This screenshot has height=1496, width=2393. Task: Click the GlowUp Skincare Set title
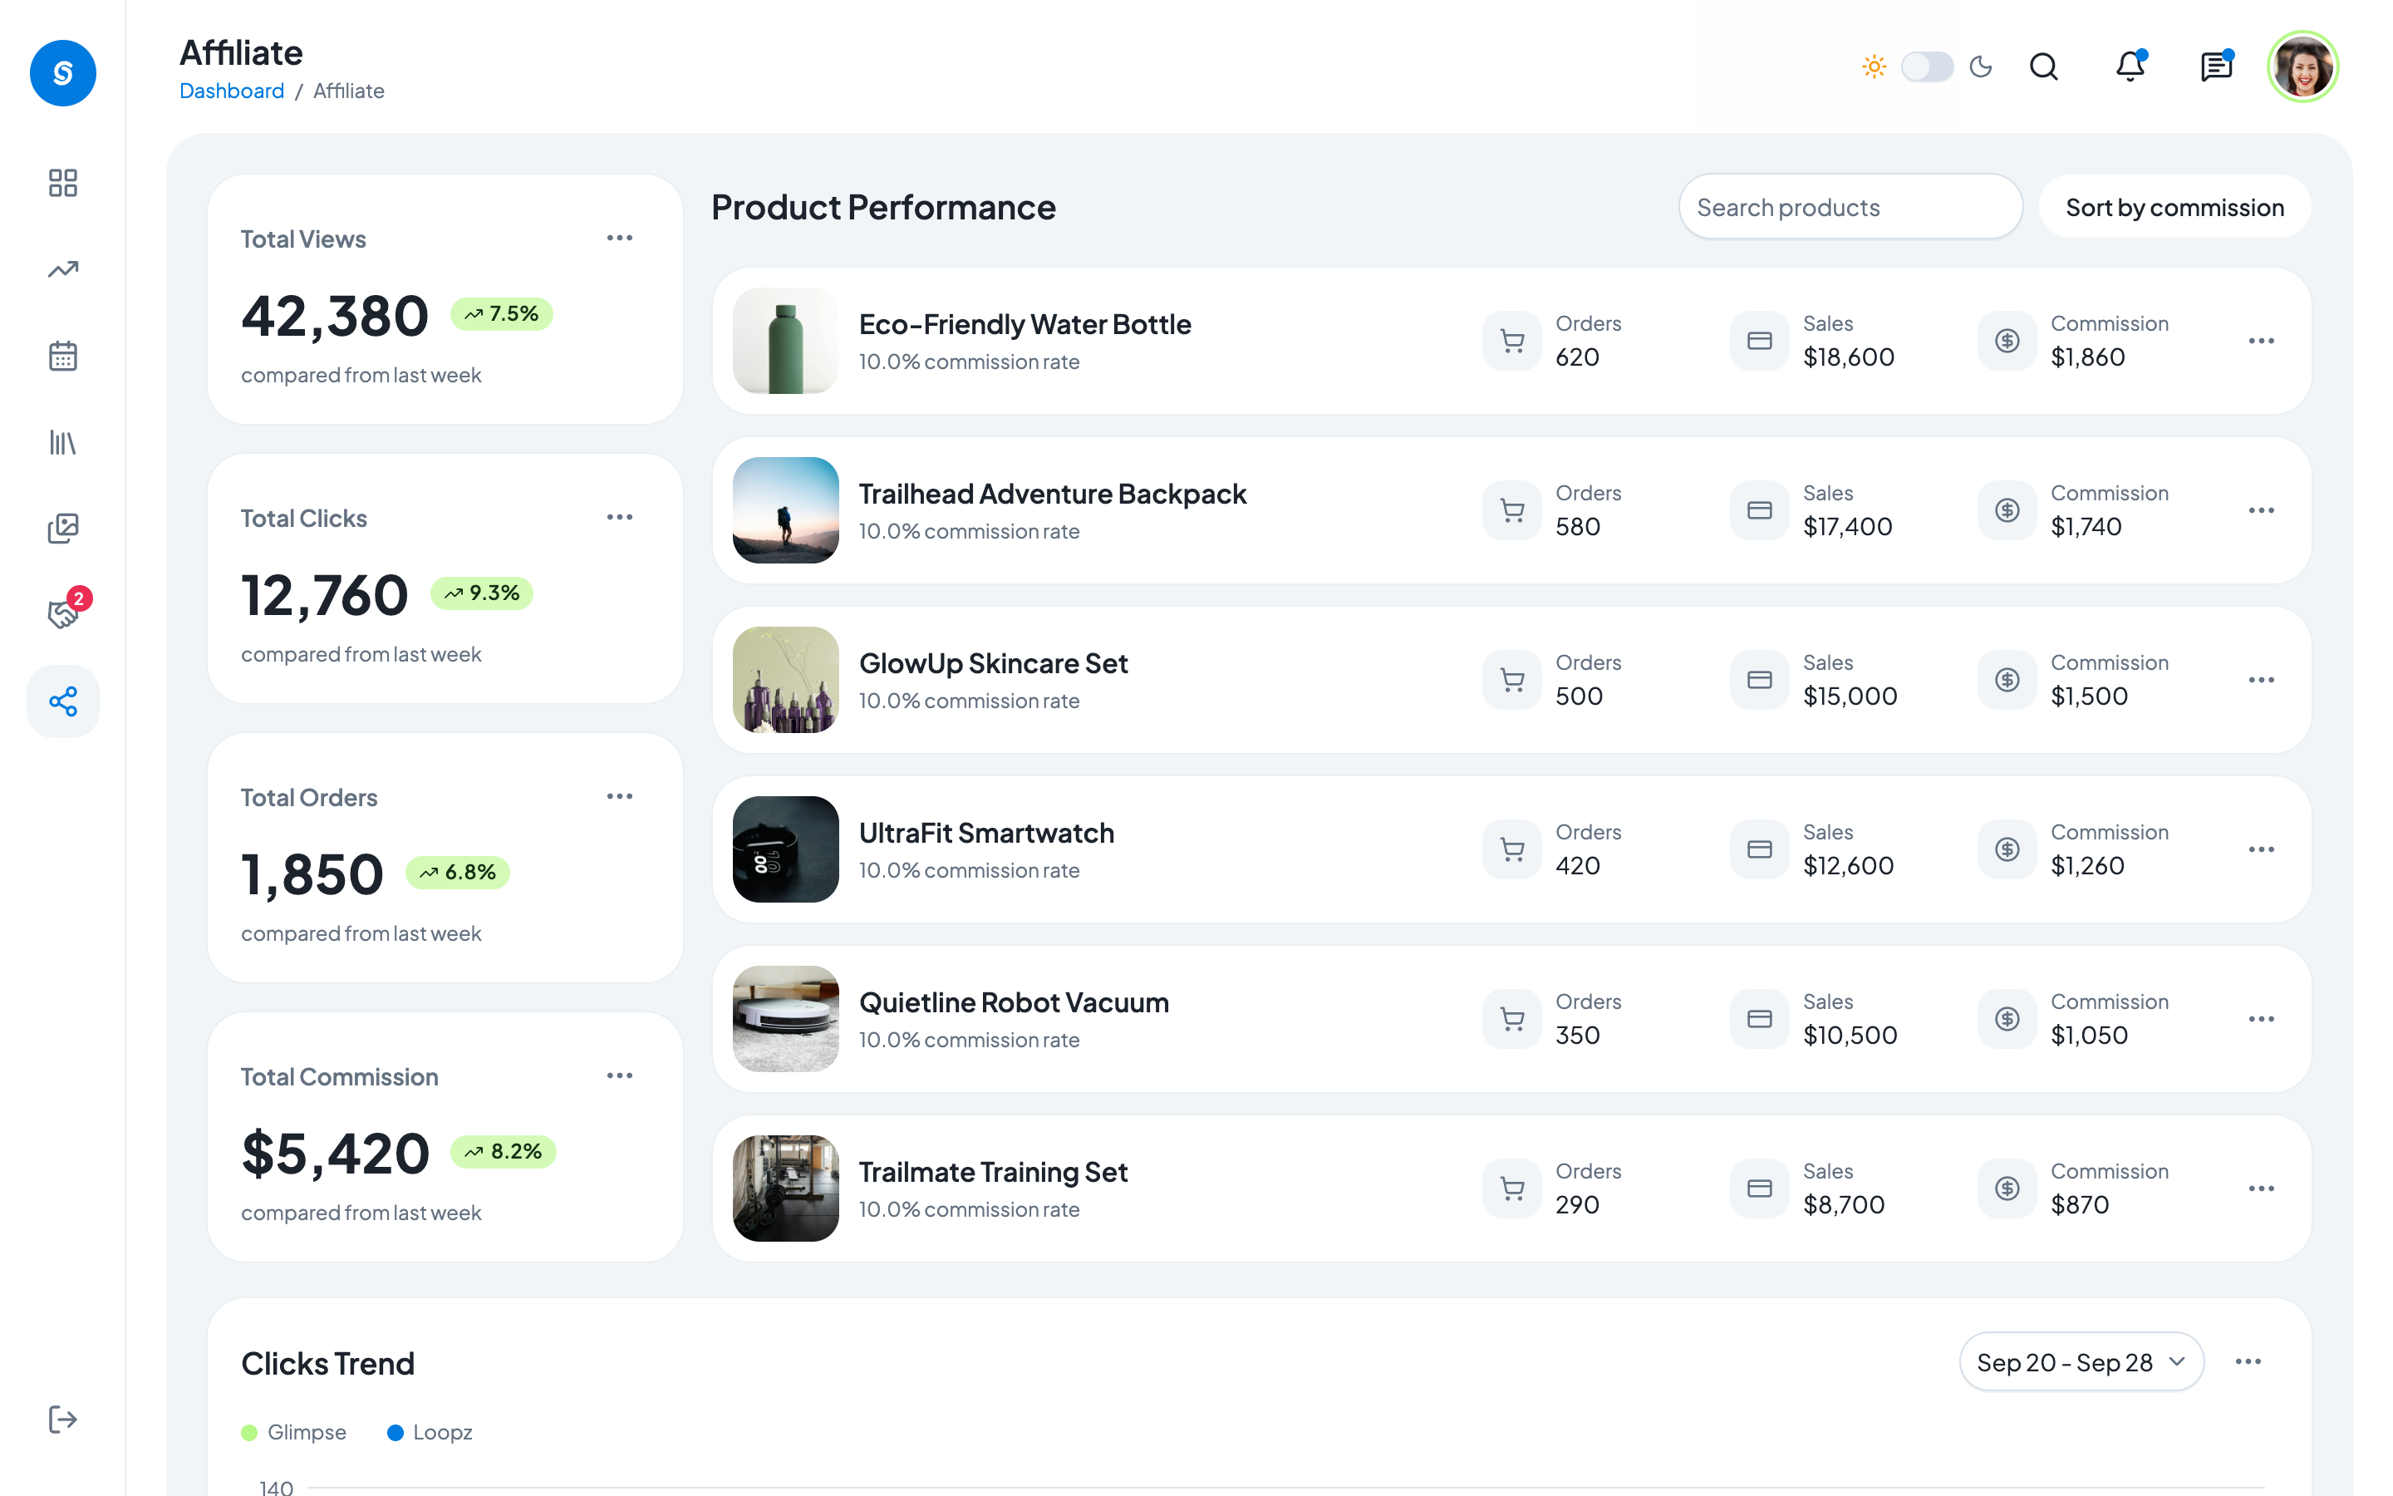point(993,663)
